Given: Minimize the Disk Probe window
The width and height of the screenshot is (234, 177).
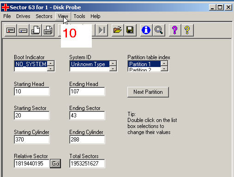Looking at the screenshot, I should point(212,7).
